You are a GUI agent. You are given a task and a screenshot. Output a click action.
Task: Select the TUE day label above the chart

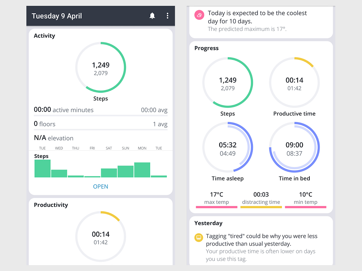[42, 148]
